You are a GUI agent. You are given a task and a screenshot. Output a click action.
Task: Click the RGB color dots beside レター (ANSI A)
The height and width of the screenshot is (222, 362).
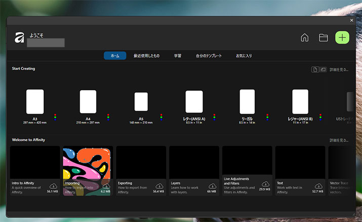214,117
